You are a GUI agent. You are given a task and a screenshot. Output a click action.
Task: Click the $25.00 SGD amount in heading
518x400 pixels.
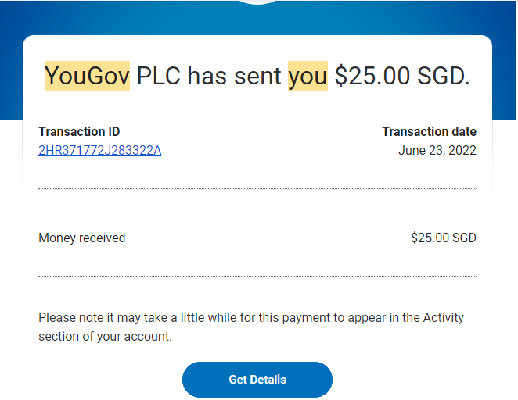tap(402, 76)
